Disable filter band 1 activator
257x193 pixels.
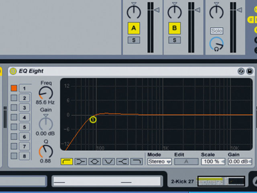coord(14,88)
